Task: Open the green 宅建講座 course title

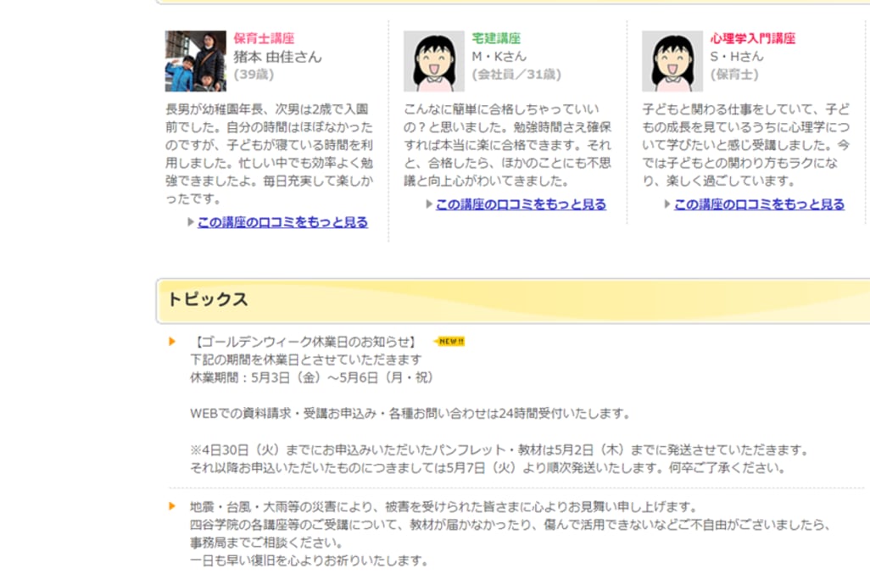Action: click(496, 38)
